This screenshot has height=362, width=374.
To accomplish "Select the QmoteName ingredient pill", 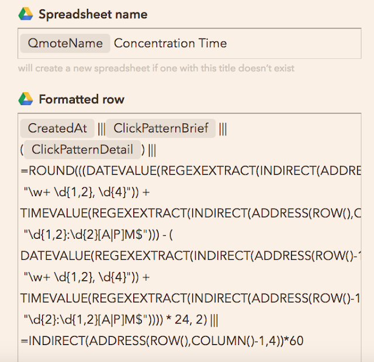I will [x=65, y=43].
